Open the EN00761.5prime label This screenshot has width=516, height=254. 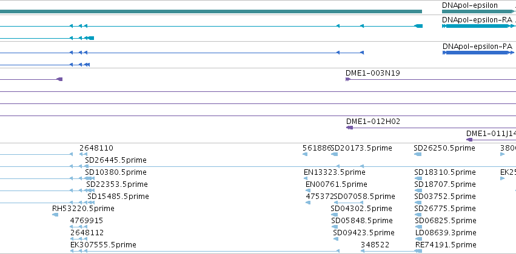(337, 184)
